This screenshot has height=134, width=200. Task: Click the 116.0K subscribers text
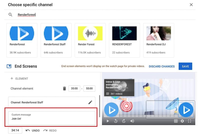tap(89, 53)
